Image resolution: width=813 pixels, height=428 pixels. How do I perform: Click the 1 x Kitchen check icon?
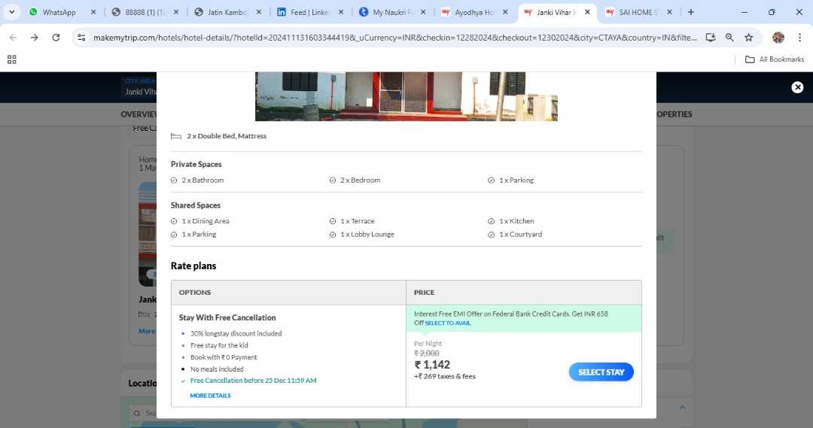(x=491, y=221)
